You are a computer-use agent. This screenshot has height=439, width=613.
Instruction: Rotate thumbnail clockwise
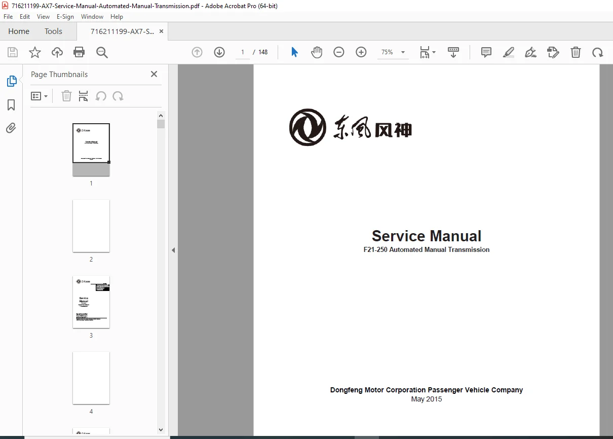118,96
